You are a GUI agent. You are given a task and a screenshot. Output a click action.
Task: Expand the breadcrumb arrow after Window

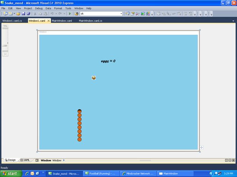click(64, 160)
